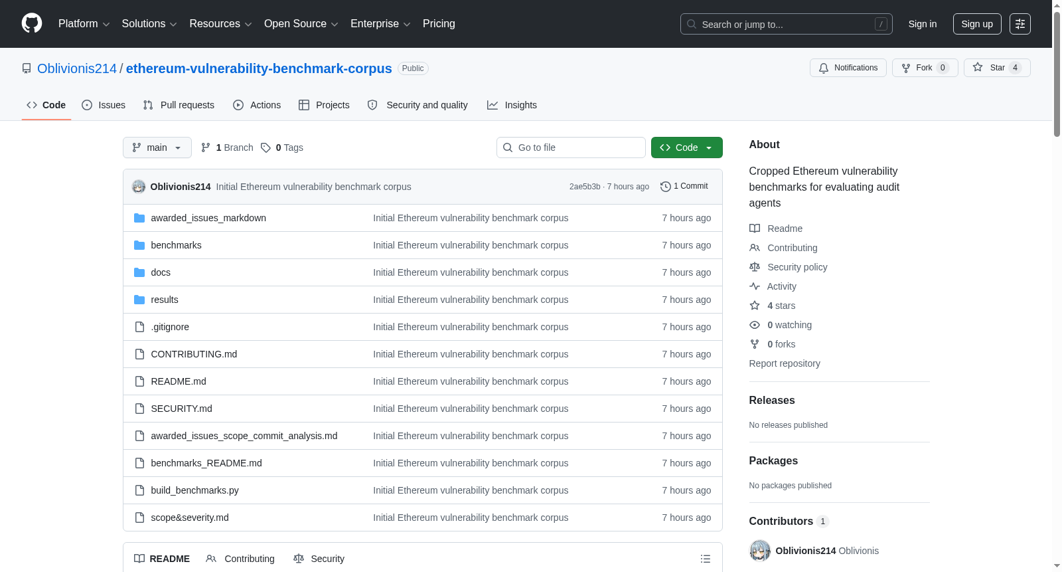Open README.md file
This screenshot has width=1062, height=572.
coord(179,381)
